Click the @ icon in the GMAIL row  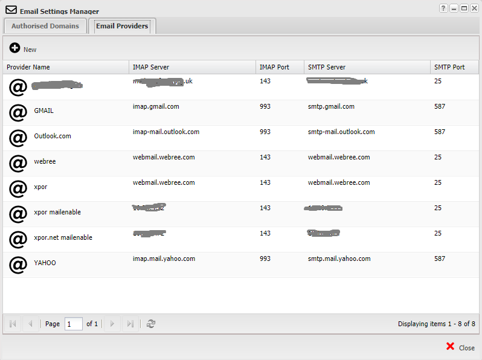point(18,112)
